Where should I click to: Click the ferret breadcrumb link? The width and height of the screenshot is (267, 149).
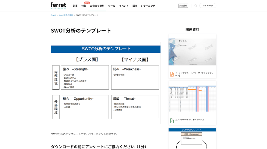point(53,15)
